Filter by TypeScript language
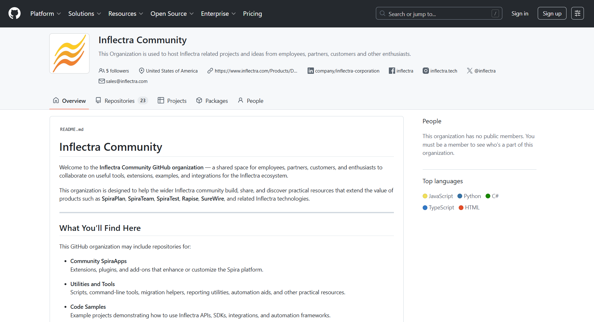 coord(438,208)
